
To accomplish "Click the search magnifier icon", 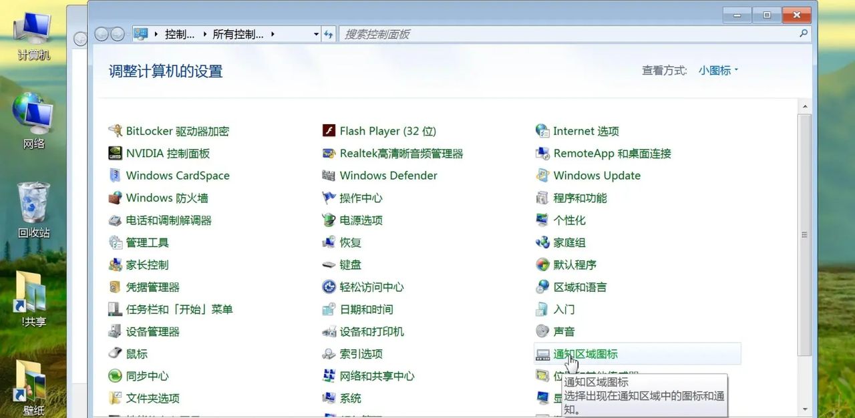I will (804, 33).
